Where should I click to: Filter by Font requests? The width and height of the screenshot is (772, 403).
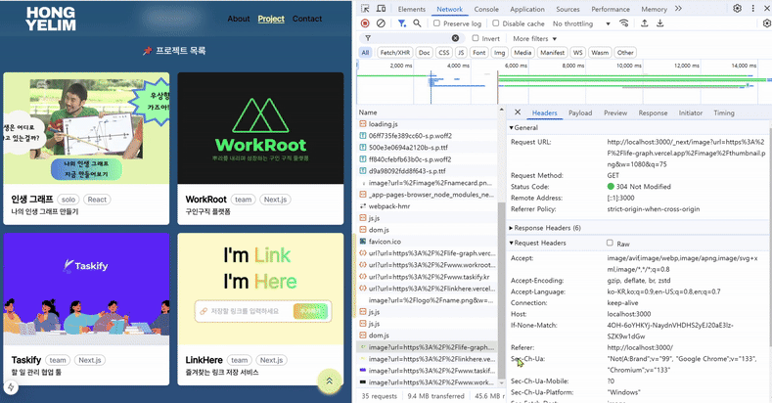coord(479,52)
